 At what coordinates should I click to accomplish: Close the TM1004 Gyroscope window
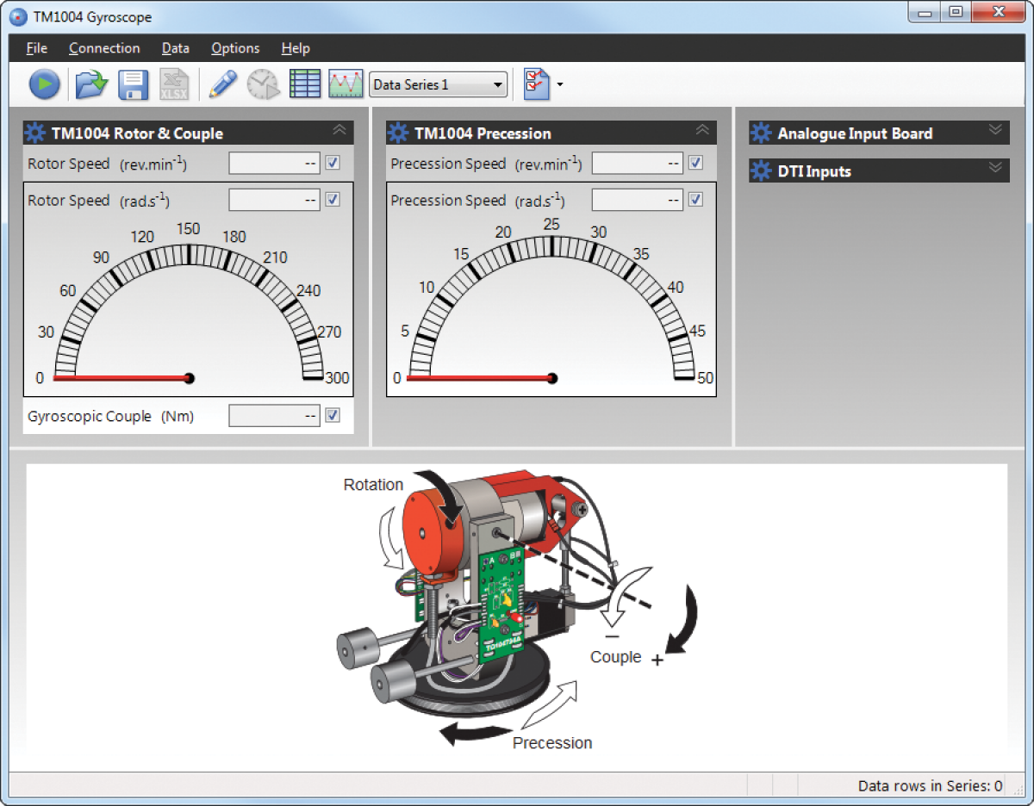coord(997,13)
